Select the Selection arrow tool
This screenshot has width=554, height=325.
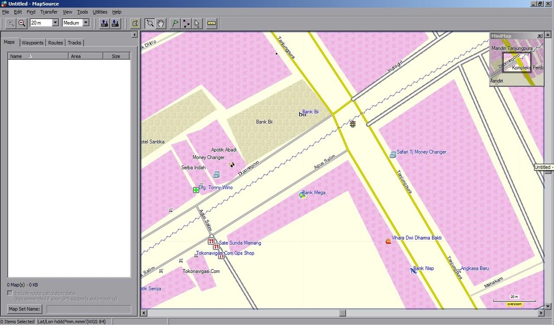[x=197, y=23]
